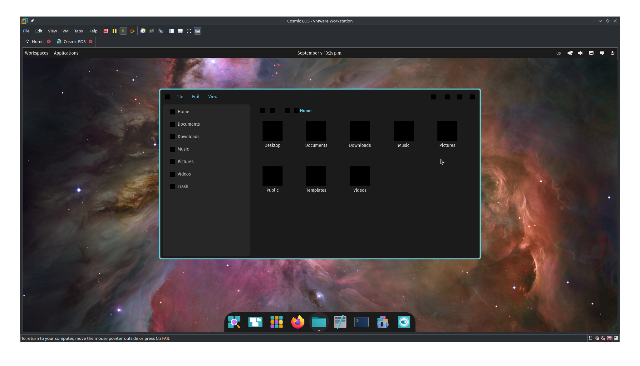
Task: Take a snapshot using the clock snapshot icon
Action: 143,31
